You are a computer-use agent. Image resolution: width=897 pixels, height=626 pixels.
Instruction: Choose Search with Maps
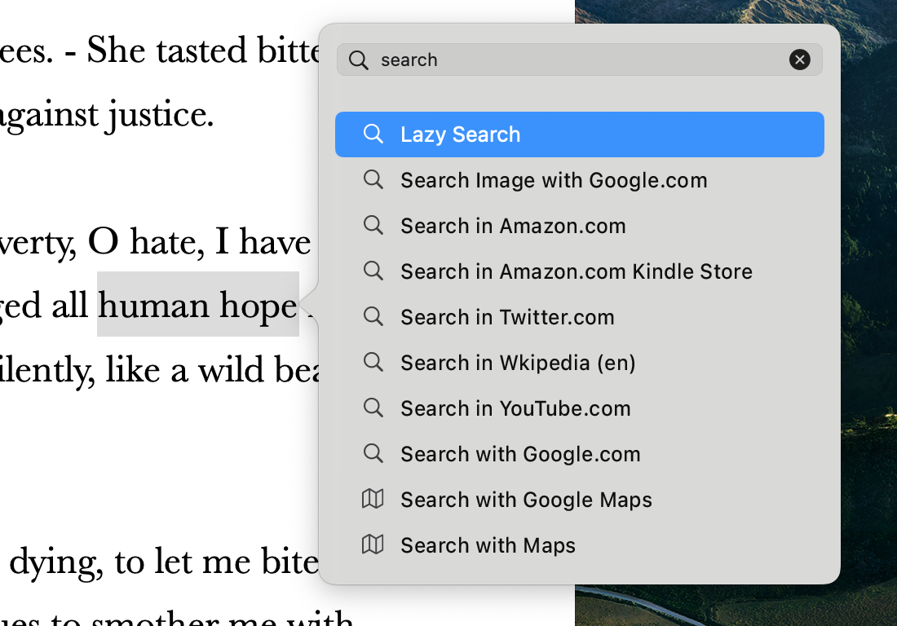580,546
